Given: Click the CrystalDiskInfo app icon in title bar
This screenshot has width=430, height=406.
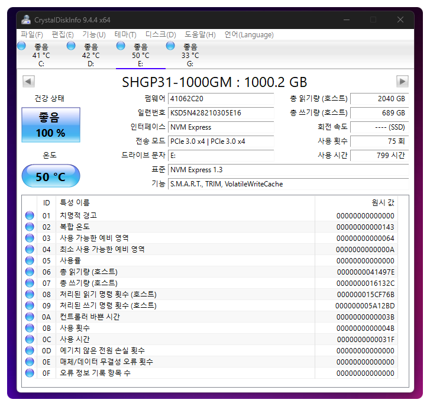Looking at the screenshot, I should click(x=26, y=20).
